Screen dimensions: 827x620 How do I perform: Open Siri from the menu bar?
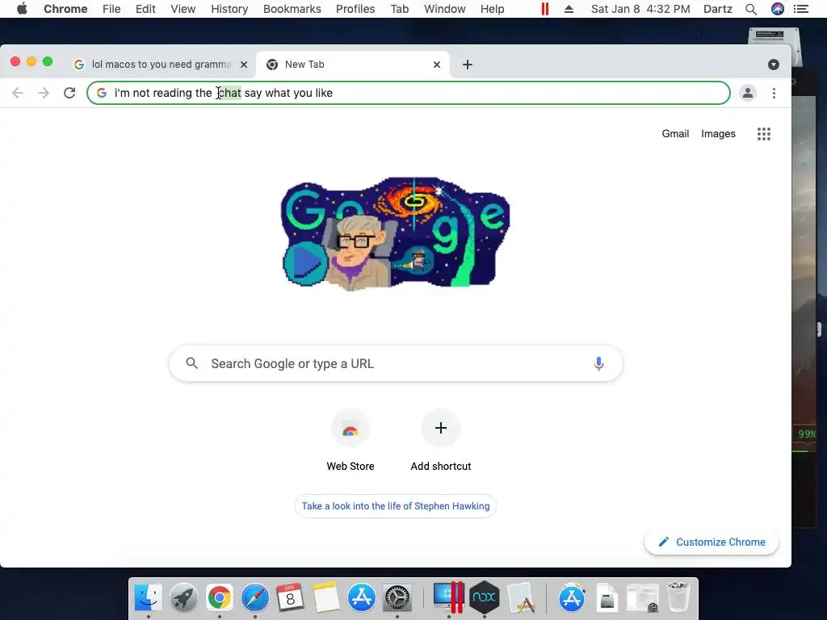coord(778,9)
